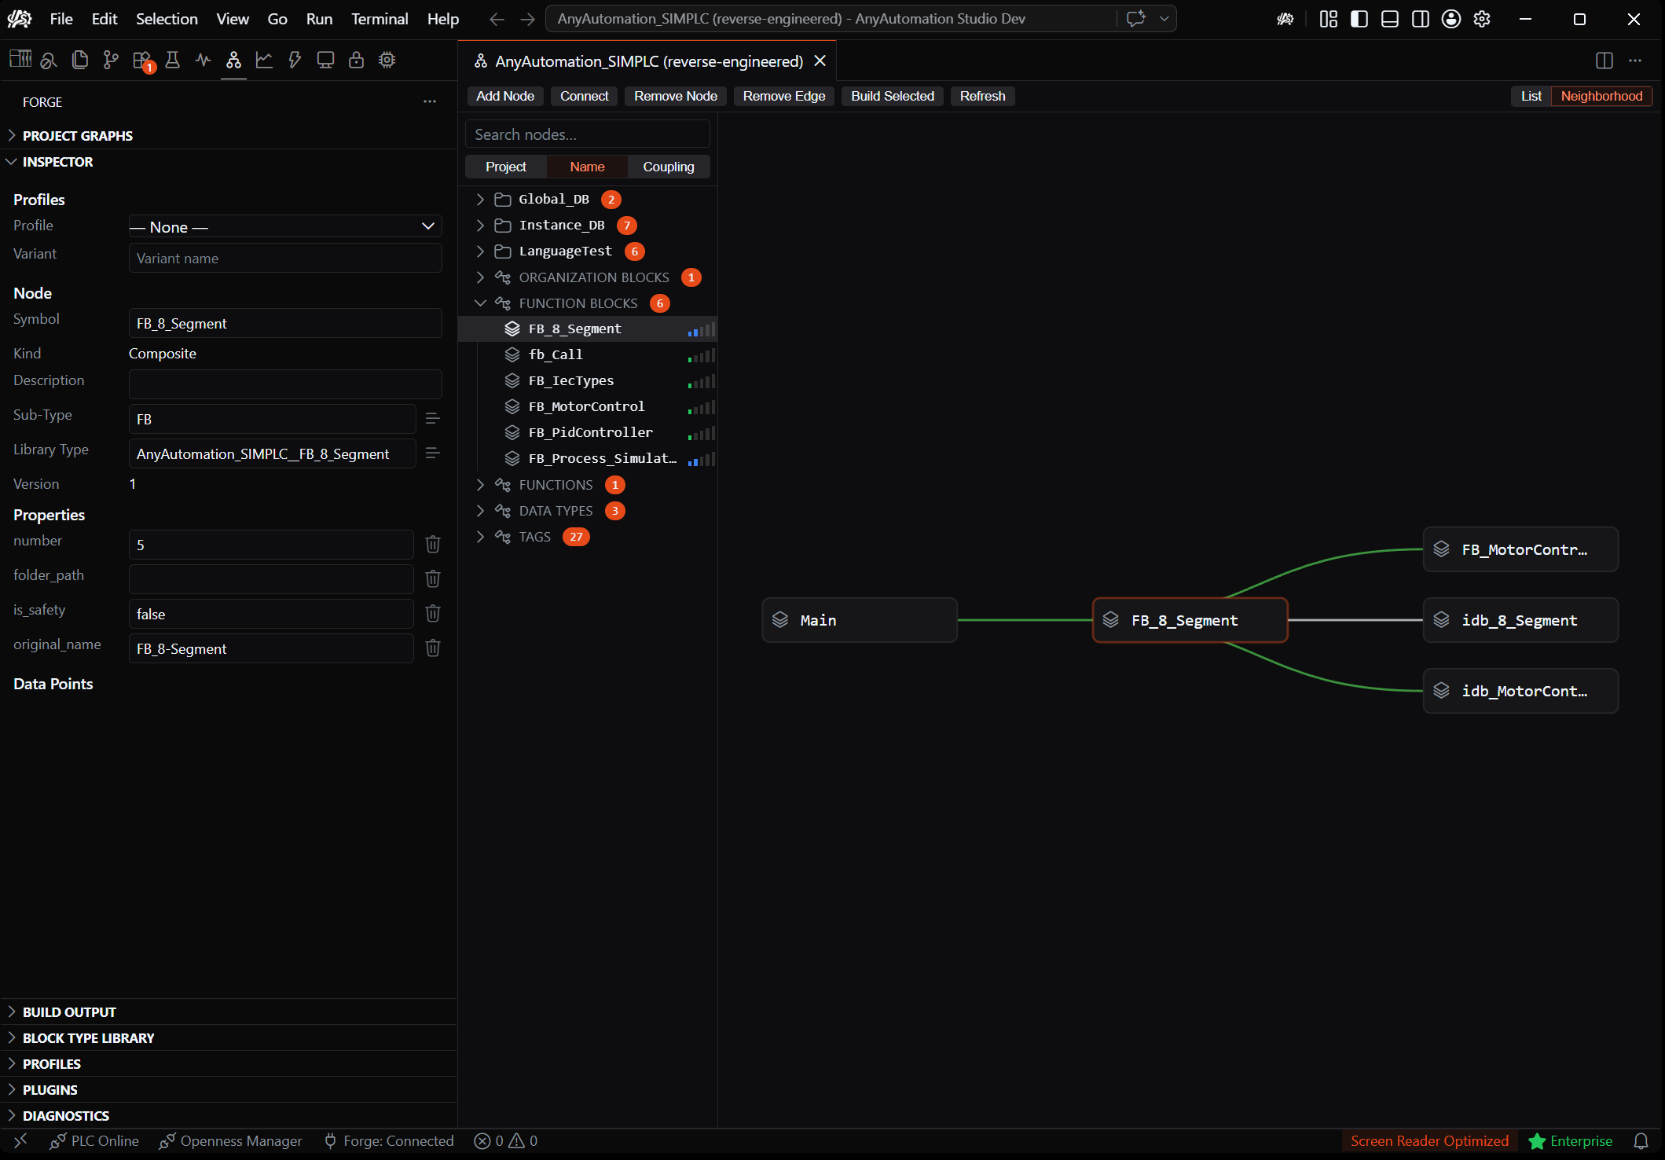1665x1160 pixels.
Task: Open the Manage settings gear
Action: tap(1482, 19)
